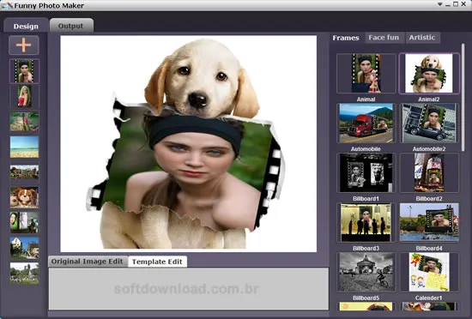
Task: Select the headband woman photo in sidebar
Action: [24, 71]
